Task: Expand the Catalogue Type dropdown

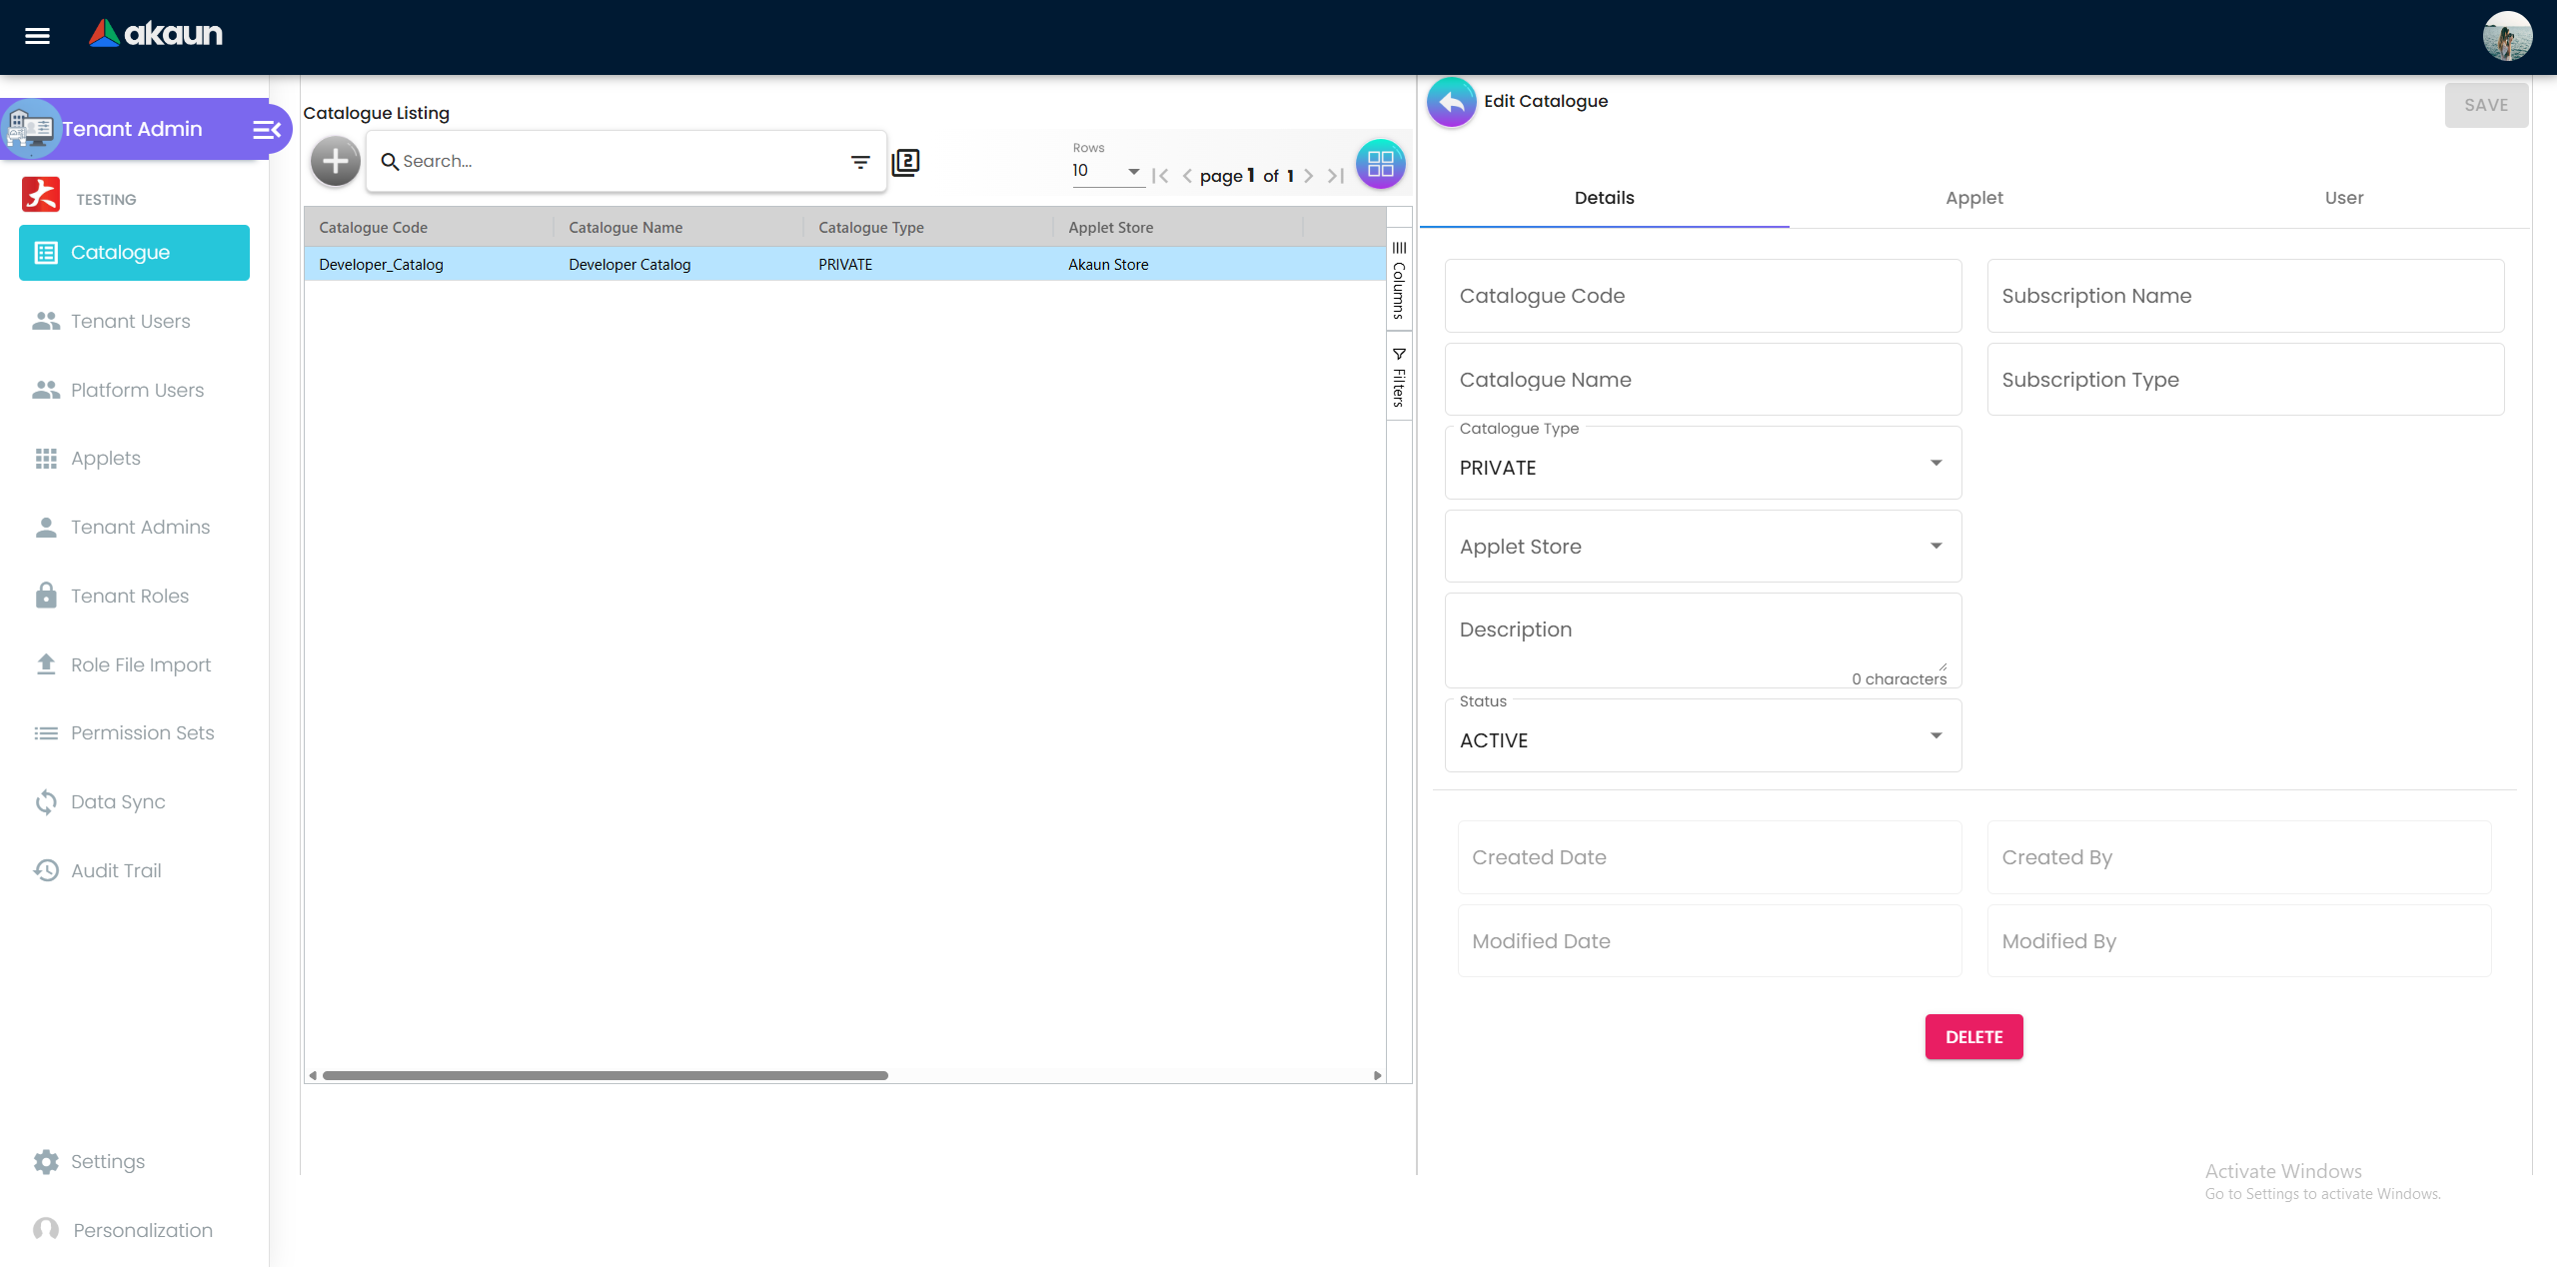Action: pos(1703,465)
